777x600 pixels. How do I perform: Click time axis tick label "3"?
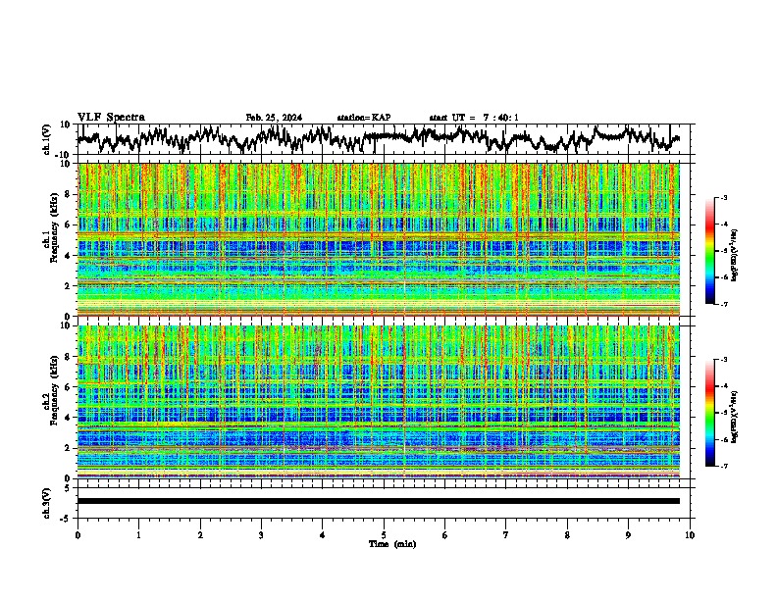261,535
